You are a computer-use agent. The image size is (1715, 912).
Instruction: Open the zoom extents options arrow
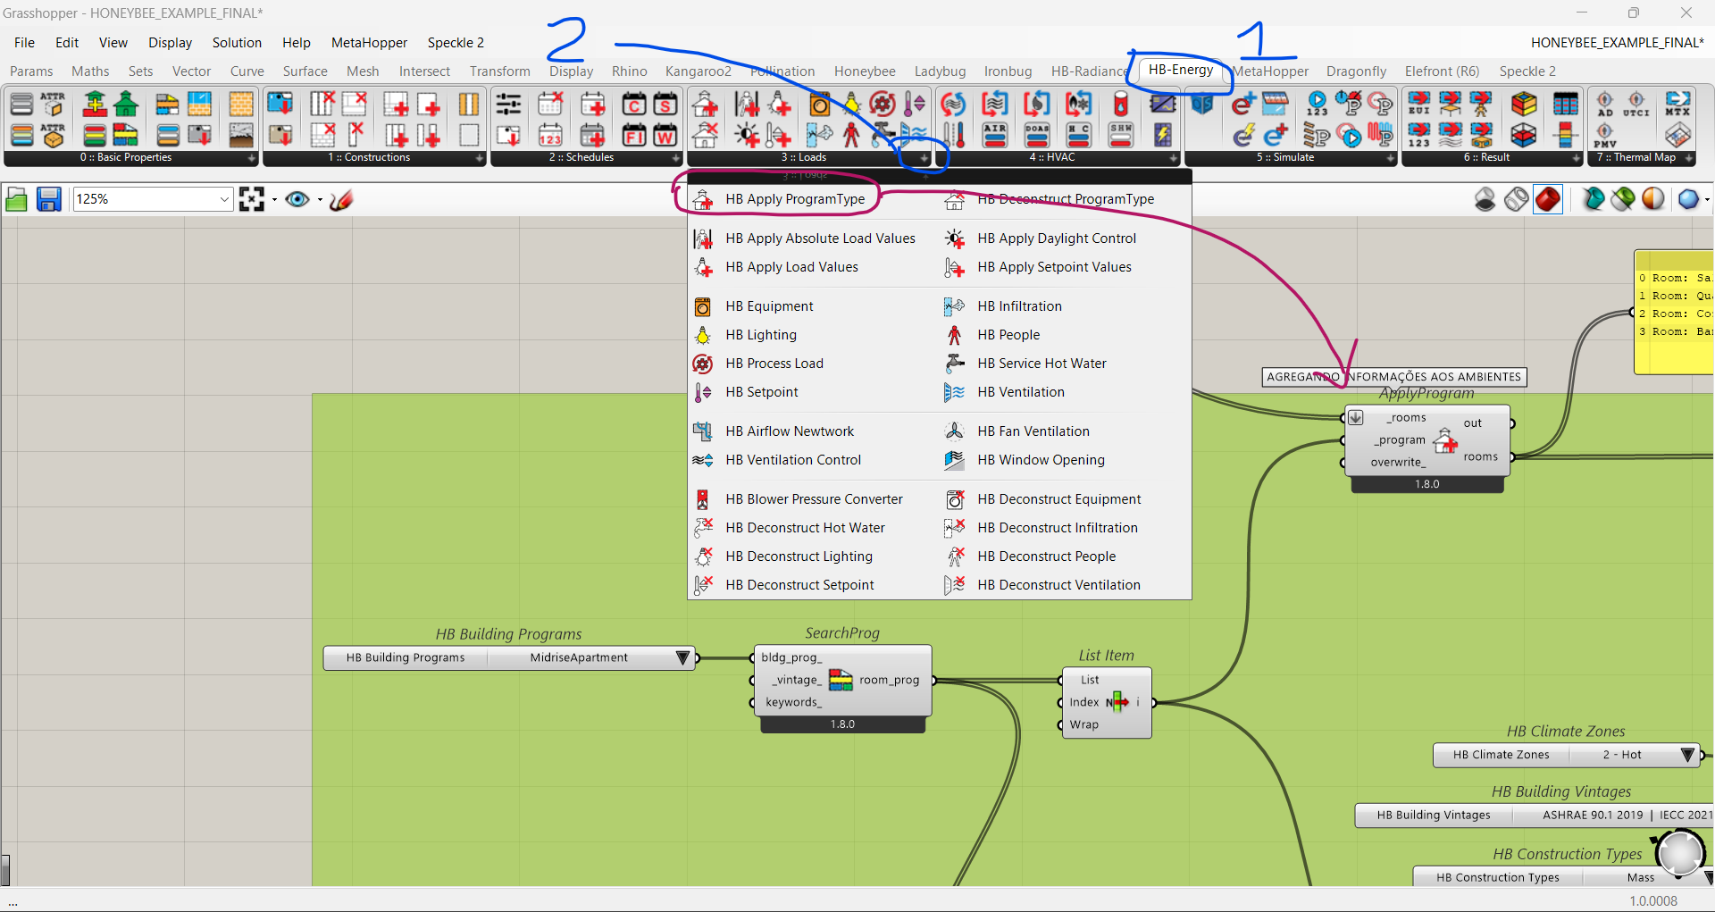coord(273,199)
